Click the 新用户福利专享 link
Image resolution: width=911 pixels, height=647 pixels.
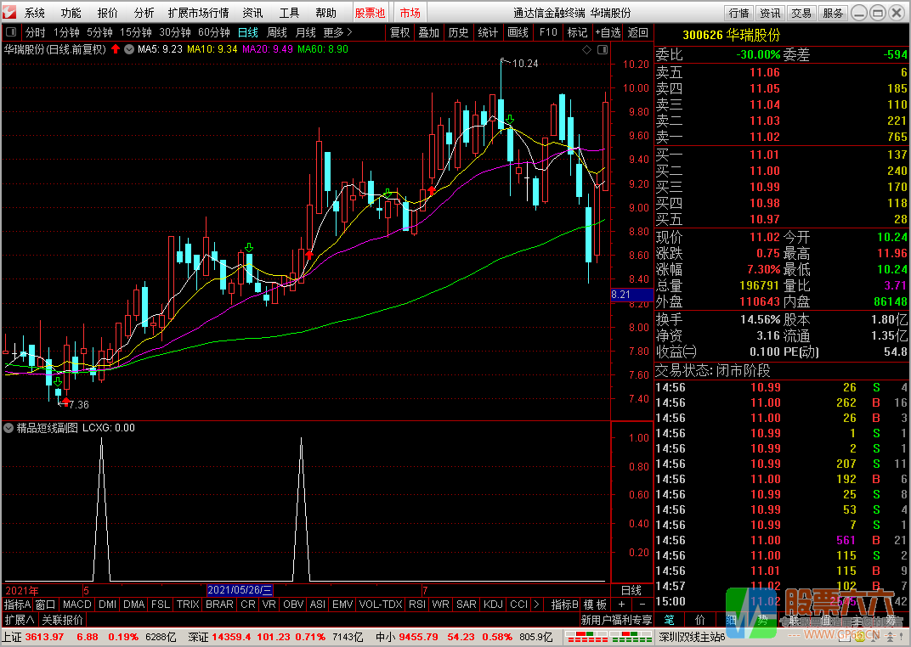(616, 620)
